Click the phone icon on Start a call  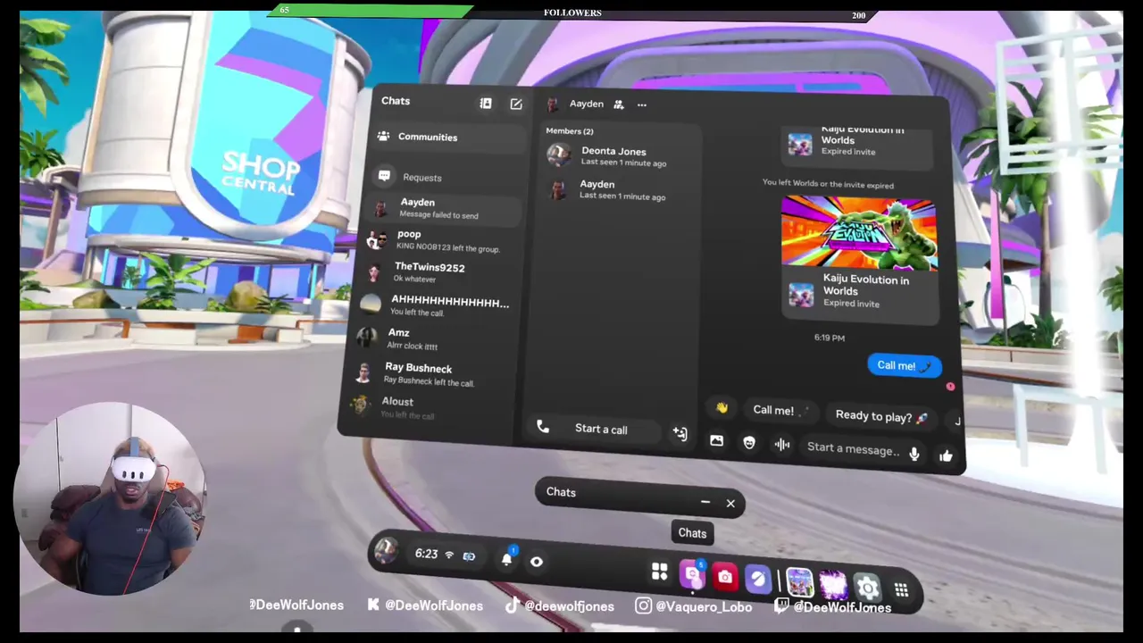tap(543, 427)
